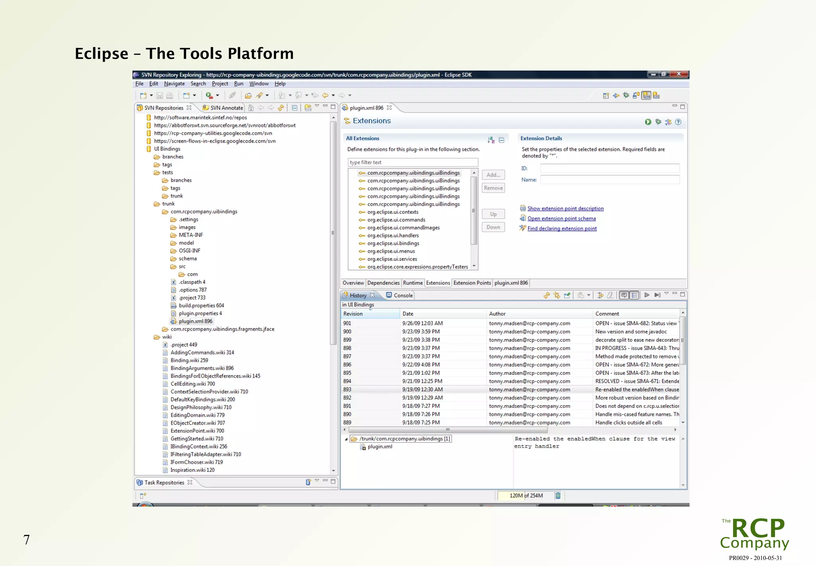Click collapse all icon in SVN Repositories view
Viewport: 816px width, 566px height.
(294, 108)
